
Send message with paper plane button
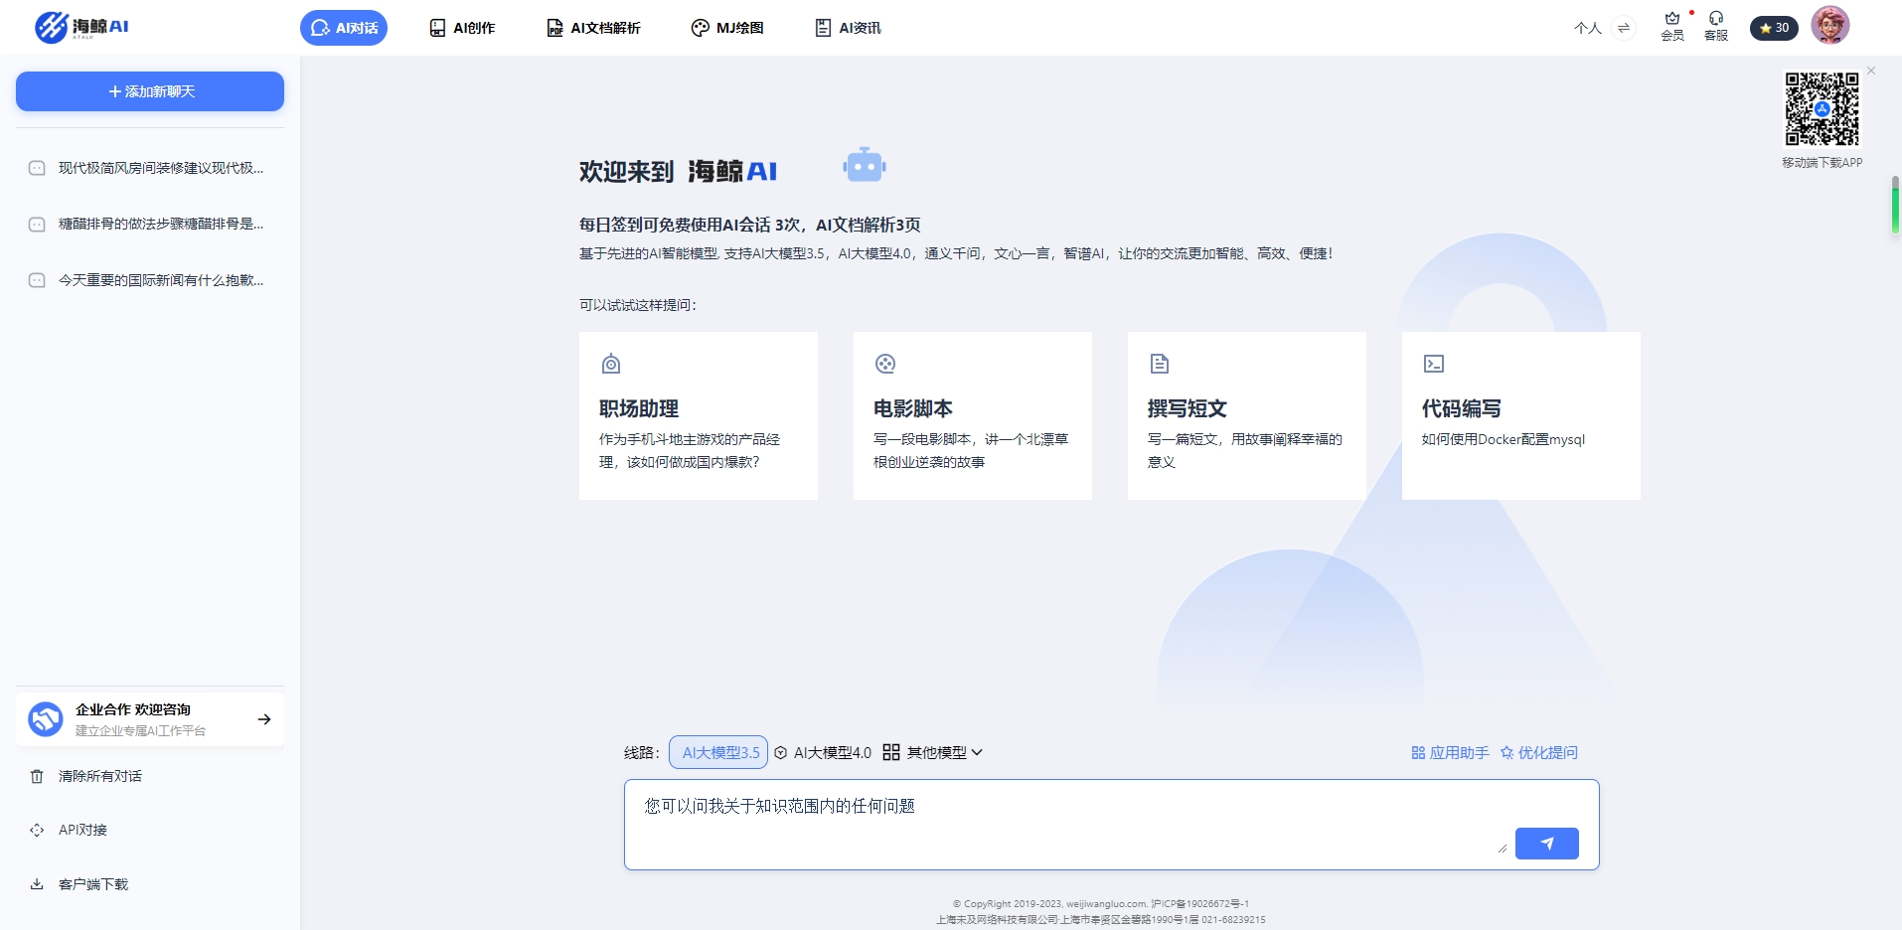1547,844
